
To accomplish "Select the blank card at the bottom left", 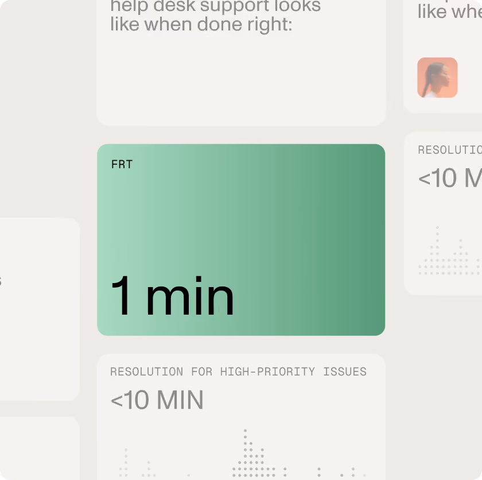I will point(40,448).
